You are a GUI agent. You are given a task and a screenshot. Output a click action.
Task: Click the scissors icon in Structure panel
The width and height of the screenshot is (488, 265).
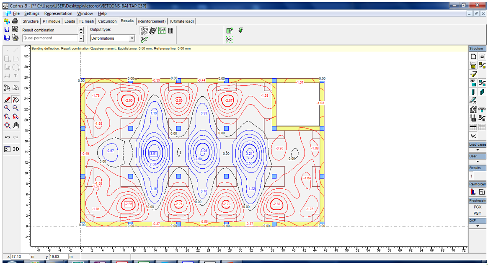pyautogui.click(x=473, y=136)
